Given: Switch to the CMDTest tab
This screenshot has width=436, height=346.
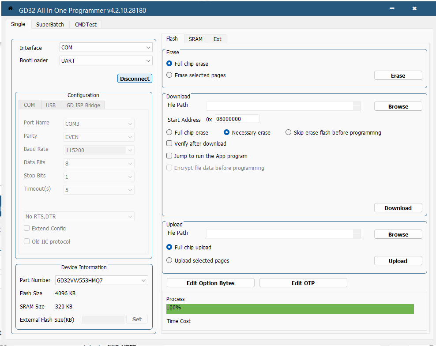Looking at the screenshot, I should tap(86, 25).
